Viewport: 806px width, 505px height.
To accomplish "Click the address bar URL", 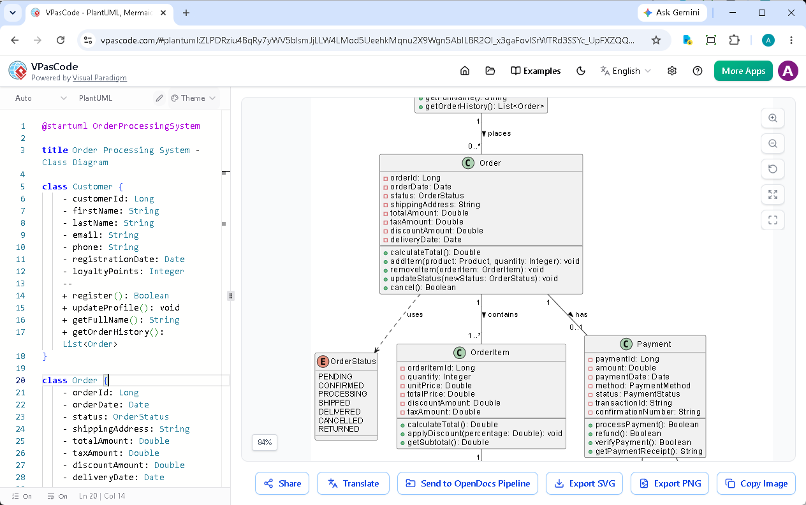I will click(x=367, y=40).
